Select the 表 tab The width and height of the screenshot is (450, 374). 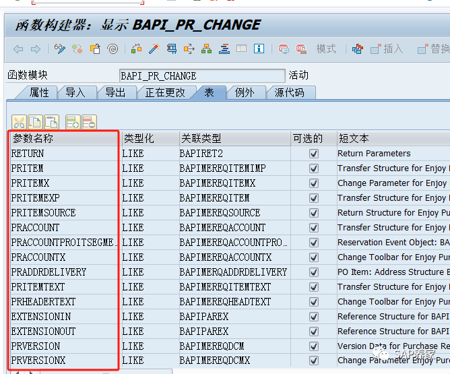(x=209, y=93)
